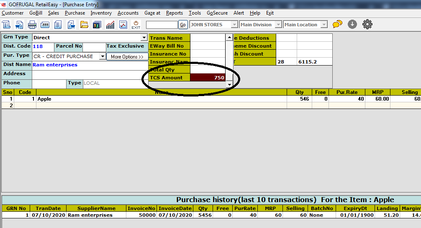Click the Dist Name field Ram enterprises
The width and height of the screenshot is (421, 228).
(x=90, y=65)
